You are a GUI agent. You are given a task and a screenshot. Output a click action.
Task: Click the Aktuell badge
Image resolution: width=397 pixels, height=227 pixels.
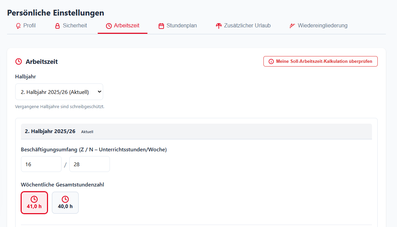[87, 132]
